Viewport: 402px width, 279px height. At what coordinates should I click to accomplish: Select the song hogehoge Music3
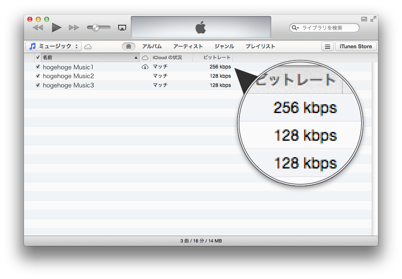(69, 85)
